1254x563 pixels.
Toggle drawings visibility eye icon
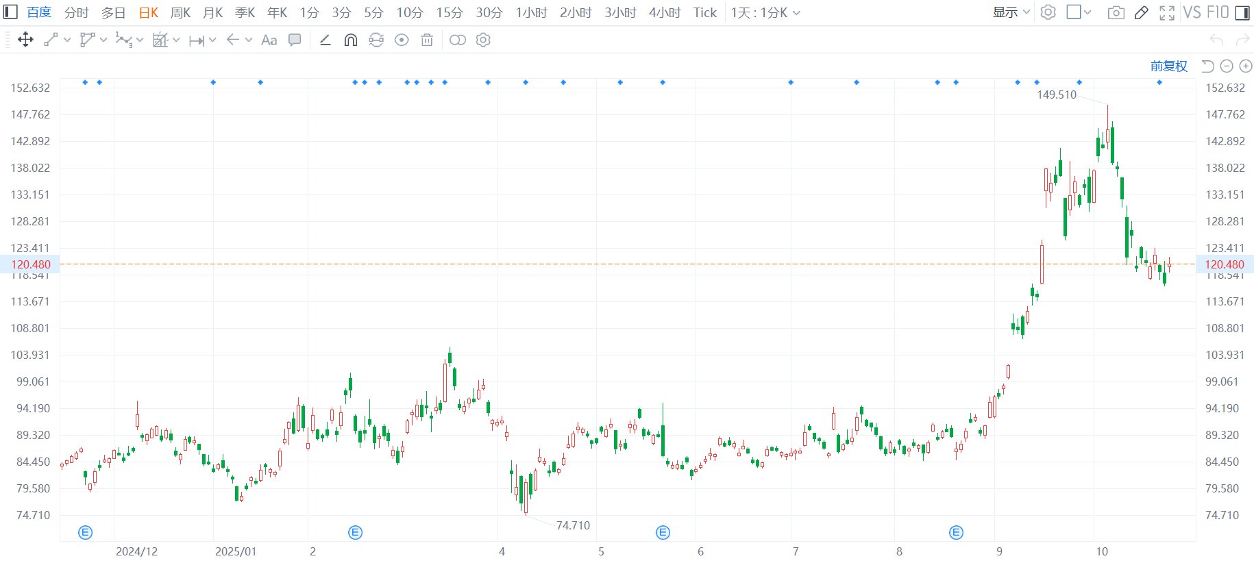402,40
